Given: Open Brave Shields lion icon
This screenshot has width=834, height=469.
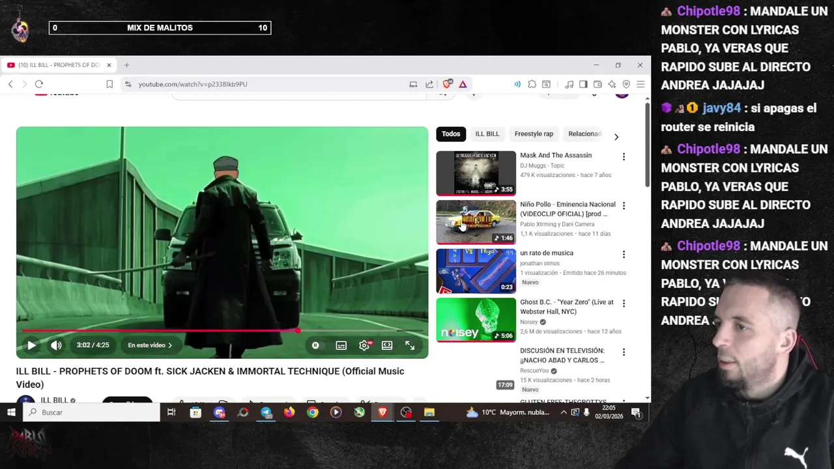Looking at the screenshot, I should point(447,84).
